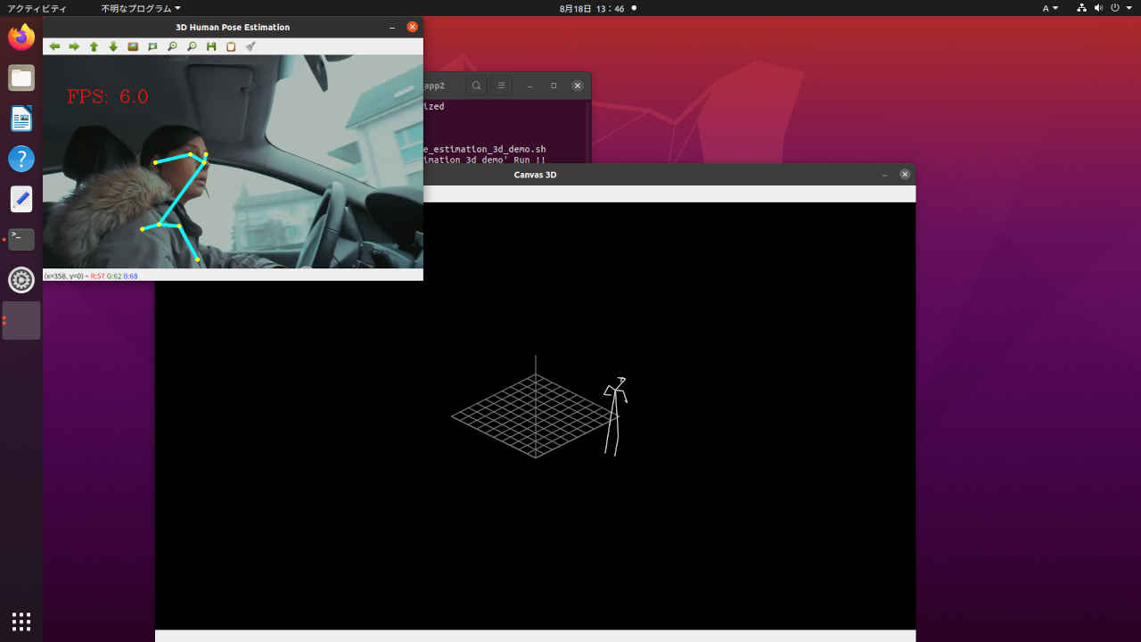Open search in the app2 terminal titlebar
1141x642 pixels.
476,86
